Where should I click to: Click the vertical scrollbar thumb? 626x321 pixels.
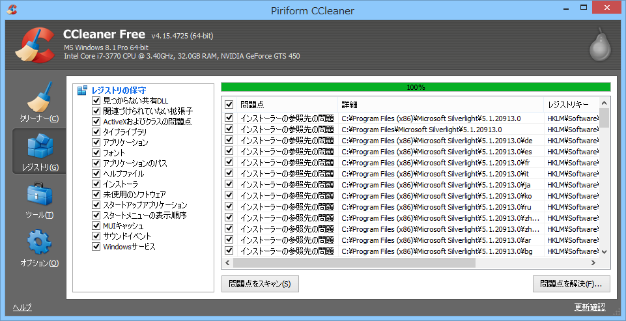[604, 118]
